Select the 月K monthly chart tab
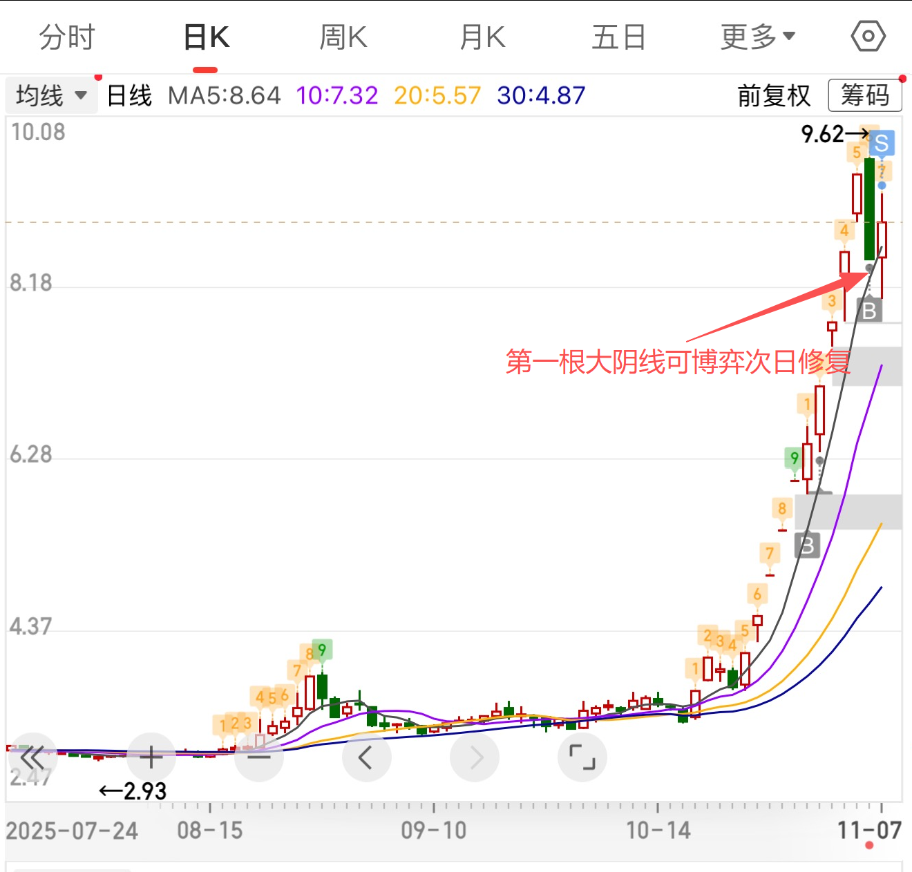 click(483, 37)
